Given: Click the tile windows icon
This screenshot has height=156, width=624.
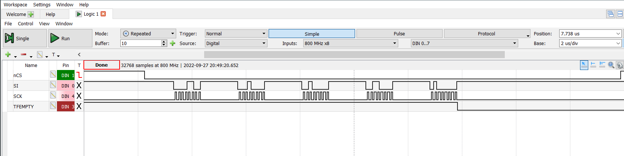Looking at the screenshot, I should (x=620, y=14).
